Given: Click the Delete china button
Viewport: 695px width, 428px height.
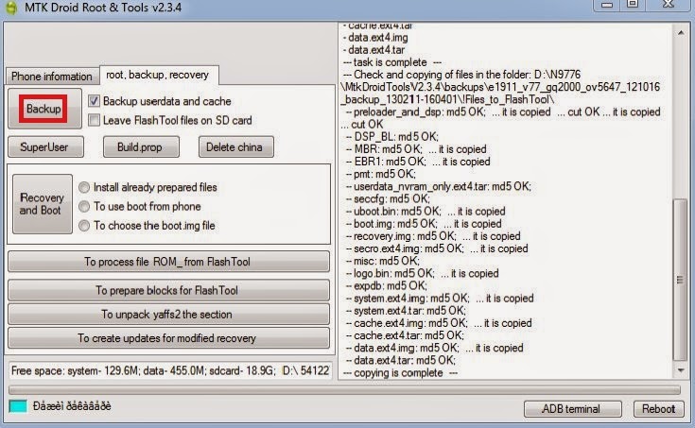Looking at the screenshot, I should click(x=235, y=147).
